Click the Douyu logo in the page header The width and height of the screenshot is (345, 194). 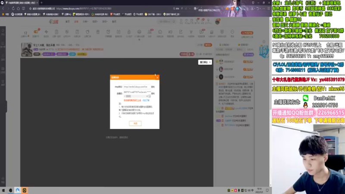[53, 22]
